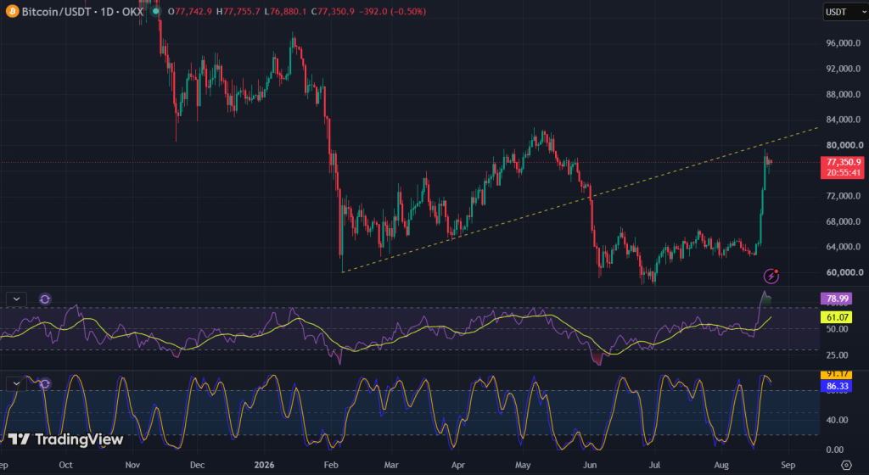The height and width of the screenshot is (475, 869).
Task: Click the 40.00 level on Stochastic scale
Action: (837, 420)
